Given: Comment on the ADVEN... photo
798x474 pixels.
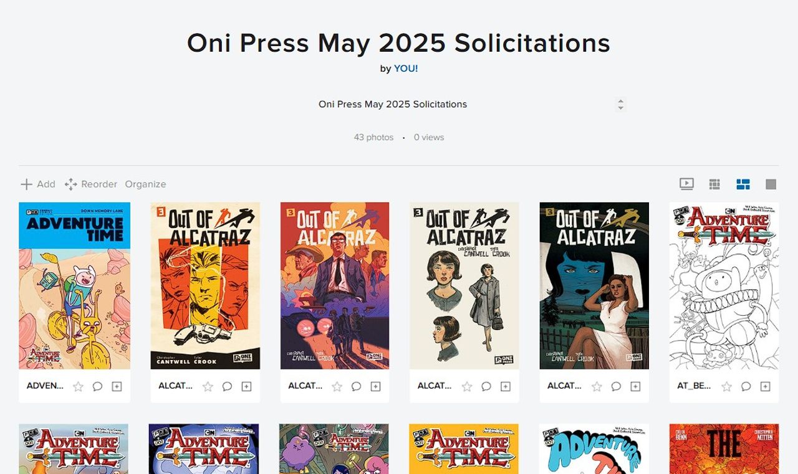Looking at the screenshot, I should [97, 387].
